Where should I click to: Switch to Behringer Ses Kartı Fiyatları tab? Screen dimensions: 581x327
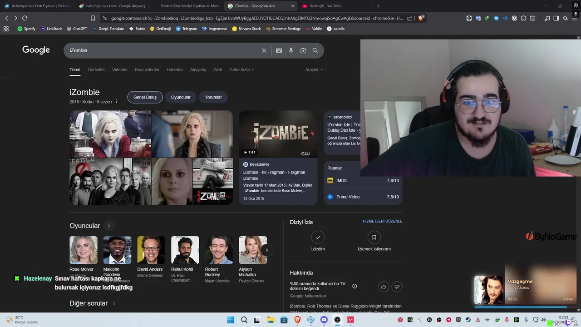click(x=37, y=6)
